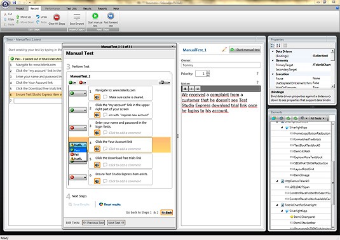The image size is (340, 240).
Task: Open the result dropdown for step 2
Action: point(78,110)
